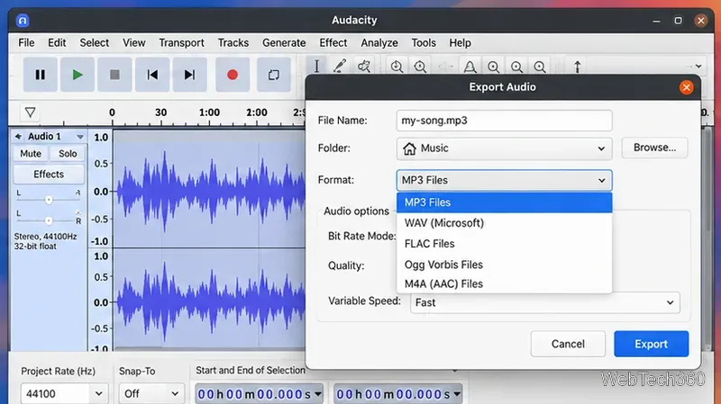Start recording with the red Record button
The image size is (721, 404).
tap(233, 75)
